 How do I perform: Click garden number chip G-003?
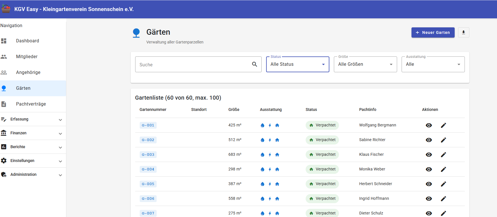coord(148,155)
